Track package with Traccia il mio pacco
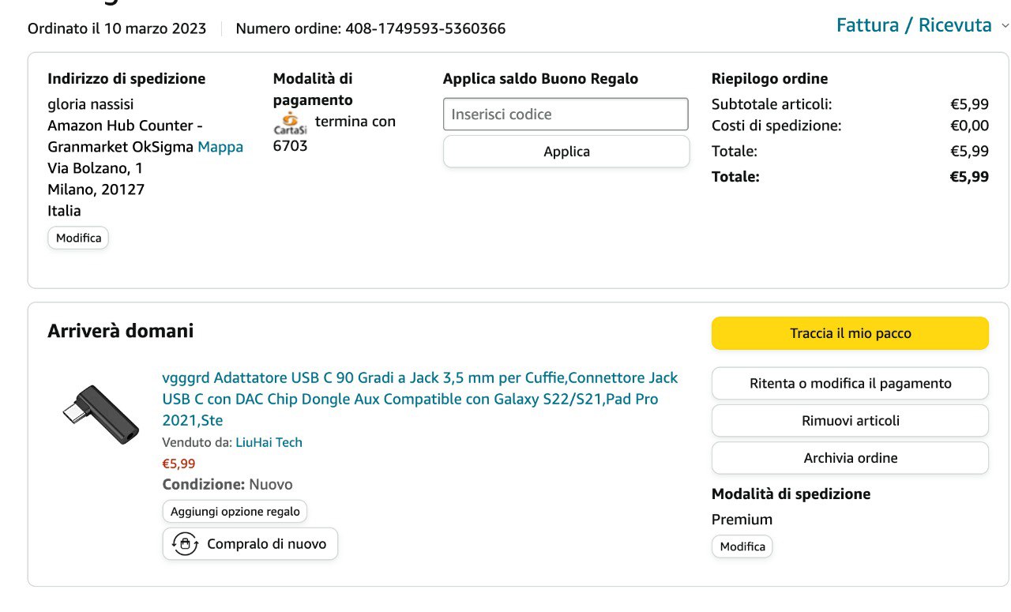Image resolution: width=1011 pixels, height=612 pixels. 850,333
